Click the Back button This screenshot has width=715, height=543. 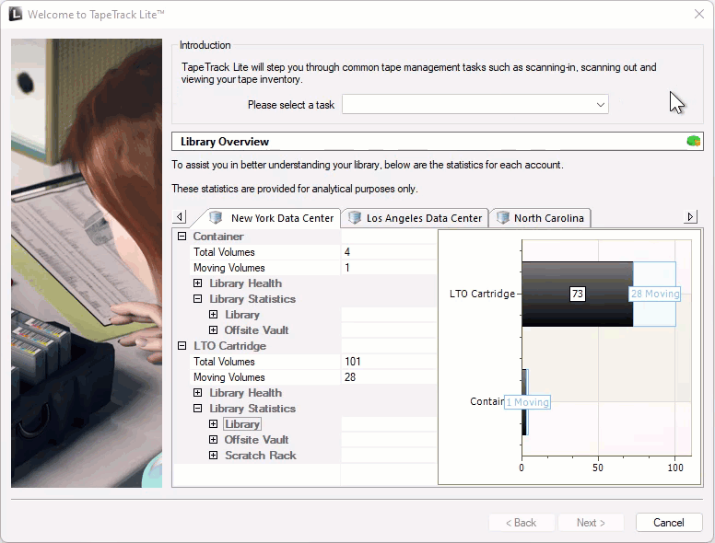pyautogui.click(x=522, y=523)
